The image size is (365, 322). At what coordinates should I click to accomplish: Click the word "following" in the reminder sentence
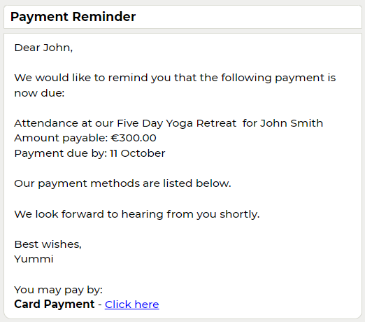tap(246, 78)
